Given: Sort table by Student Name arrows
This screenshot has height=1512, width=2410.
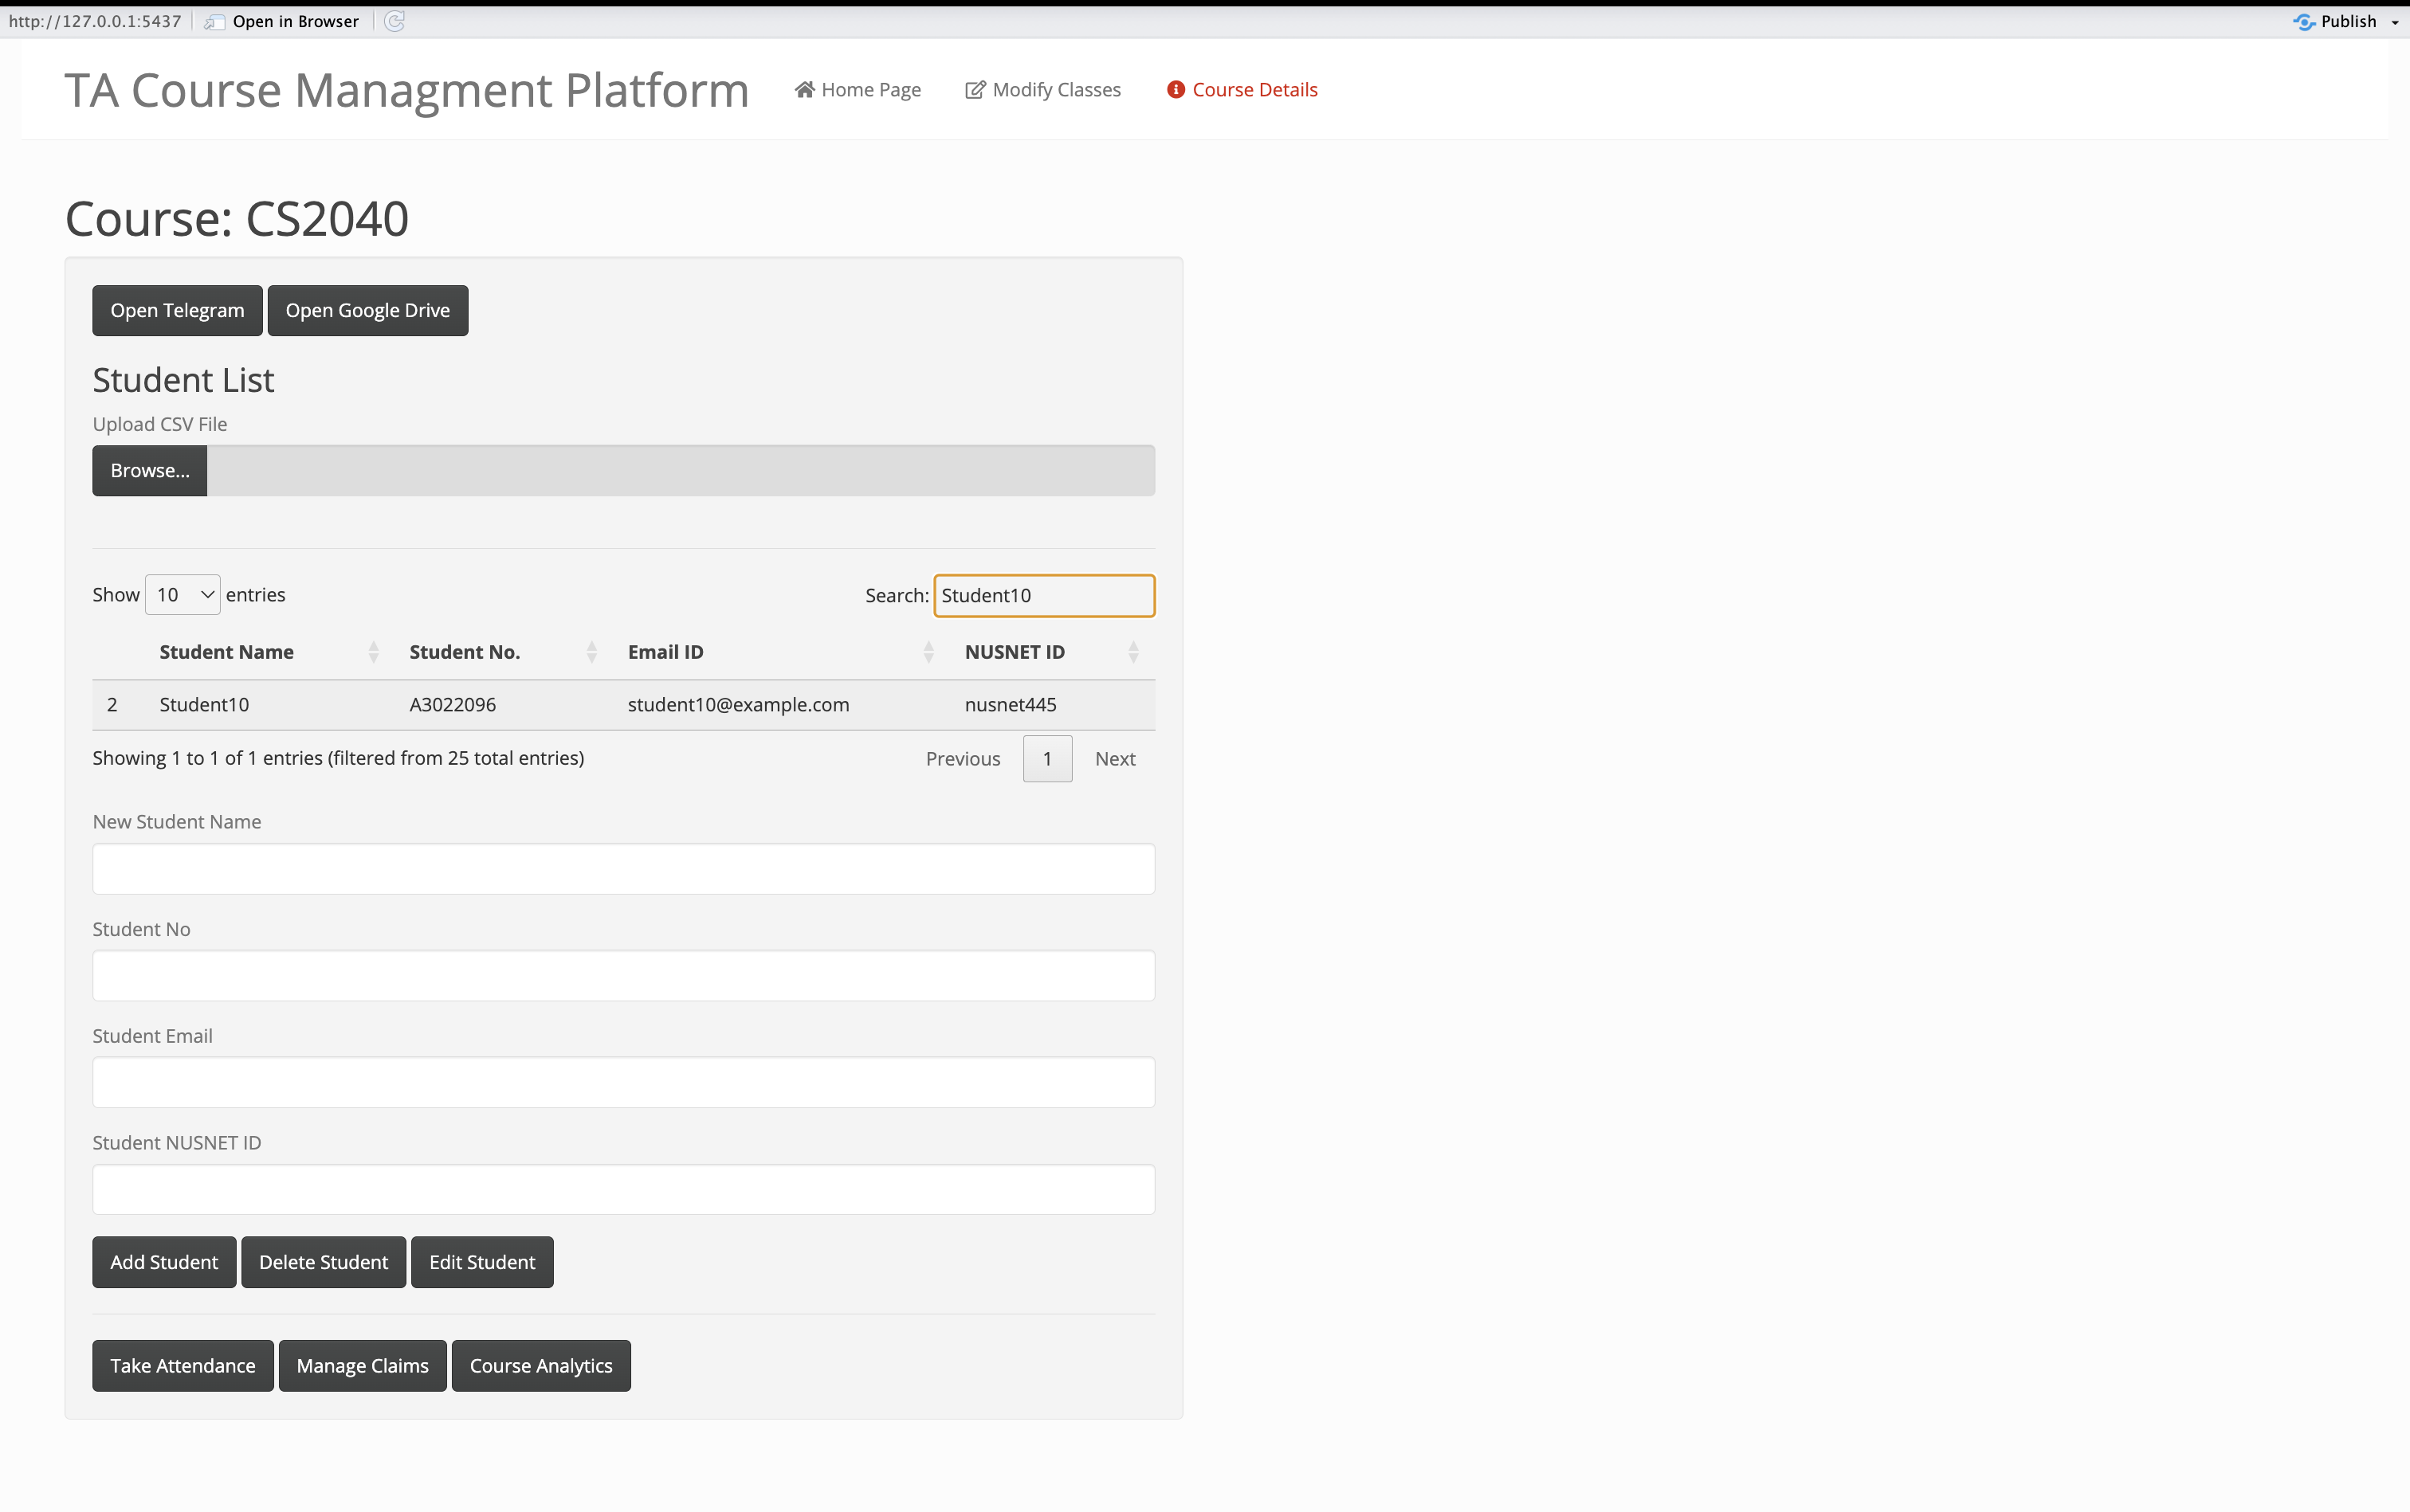Looking at the screenshot, I should click(373, 652).
